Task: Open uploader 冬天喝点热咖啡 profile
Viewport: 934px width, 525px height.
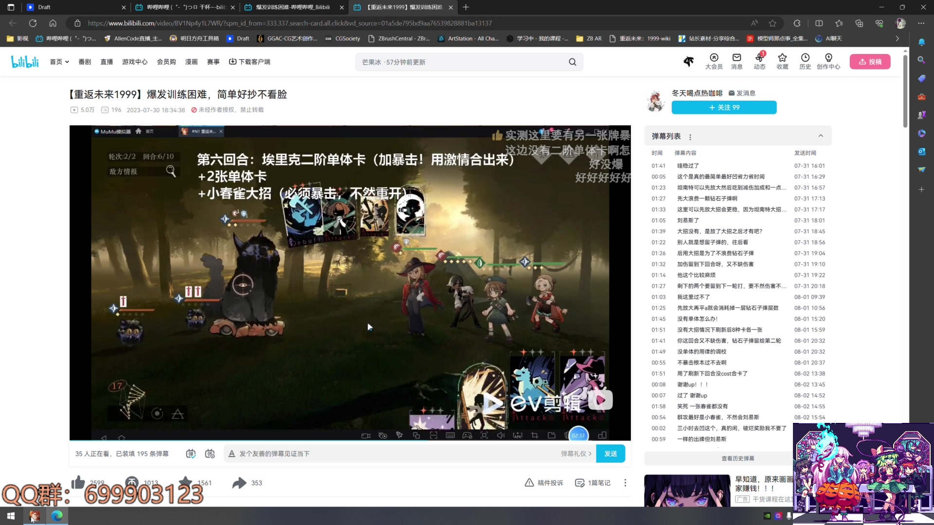Action: (697, 93)
